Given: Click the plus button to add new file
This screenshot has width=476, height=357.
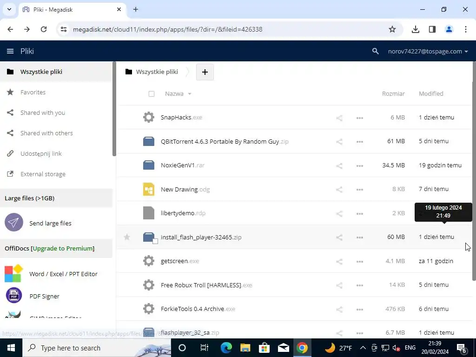Looking at the screenshot, I should [205, 72].
